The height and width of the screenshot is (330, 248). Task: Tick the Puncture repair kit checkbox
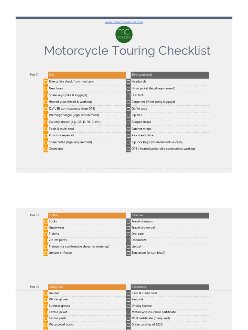[x=46, y=136]
